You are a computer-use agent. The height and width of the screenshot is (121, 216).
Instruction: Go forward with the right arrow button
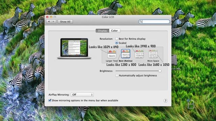click(x=54, y=22)
